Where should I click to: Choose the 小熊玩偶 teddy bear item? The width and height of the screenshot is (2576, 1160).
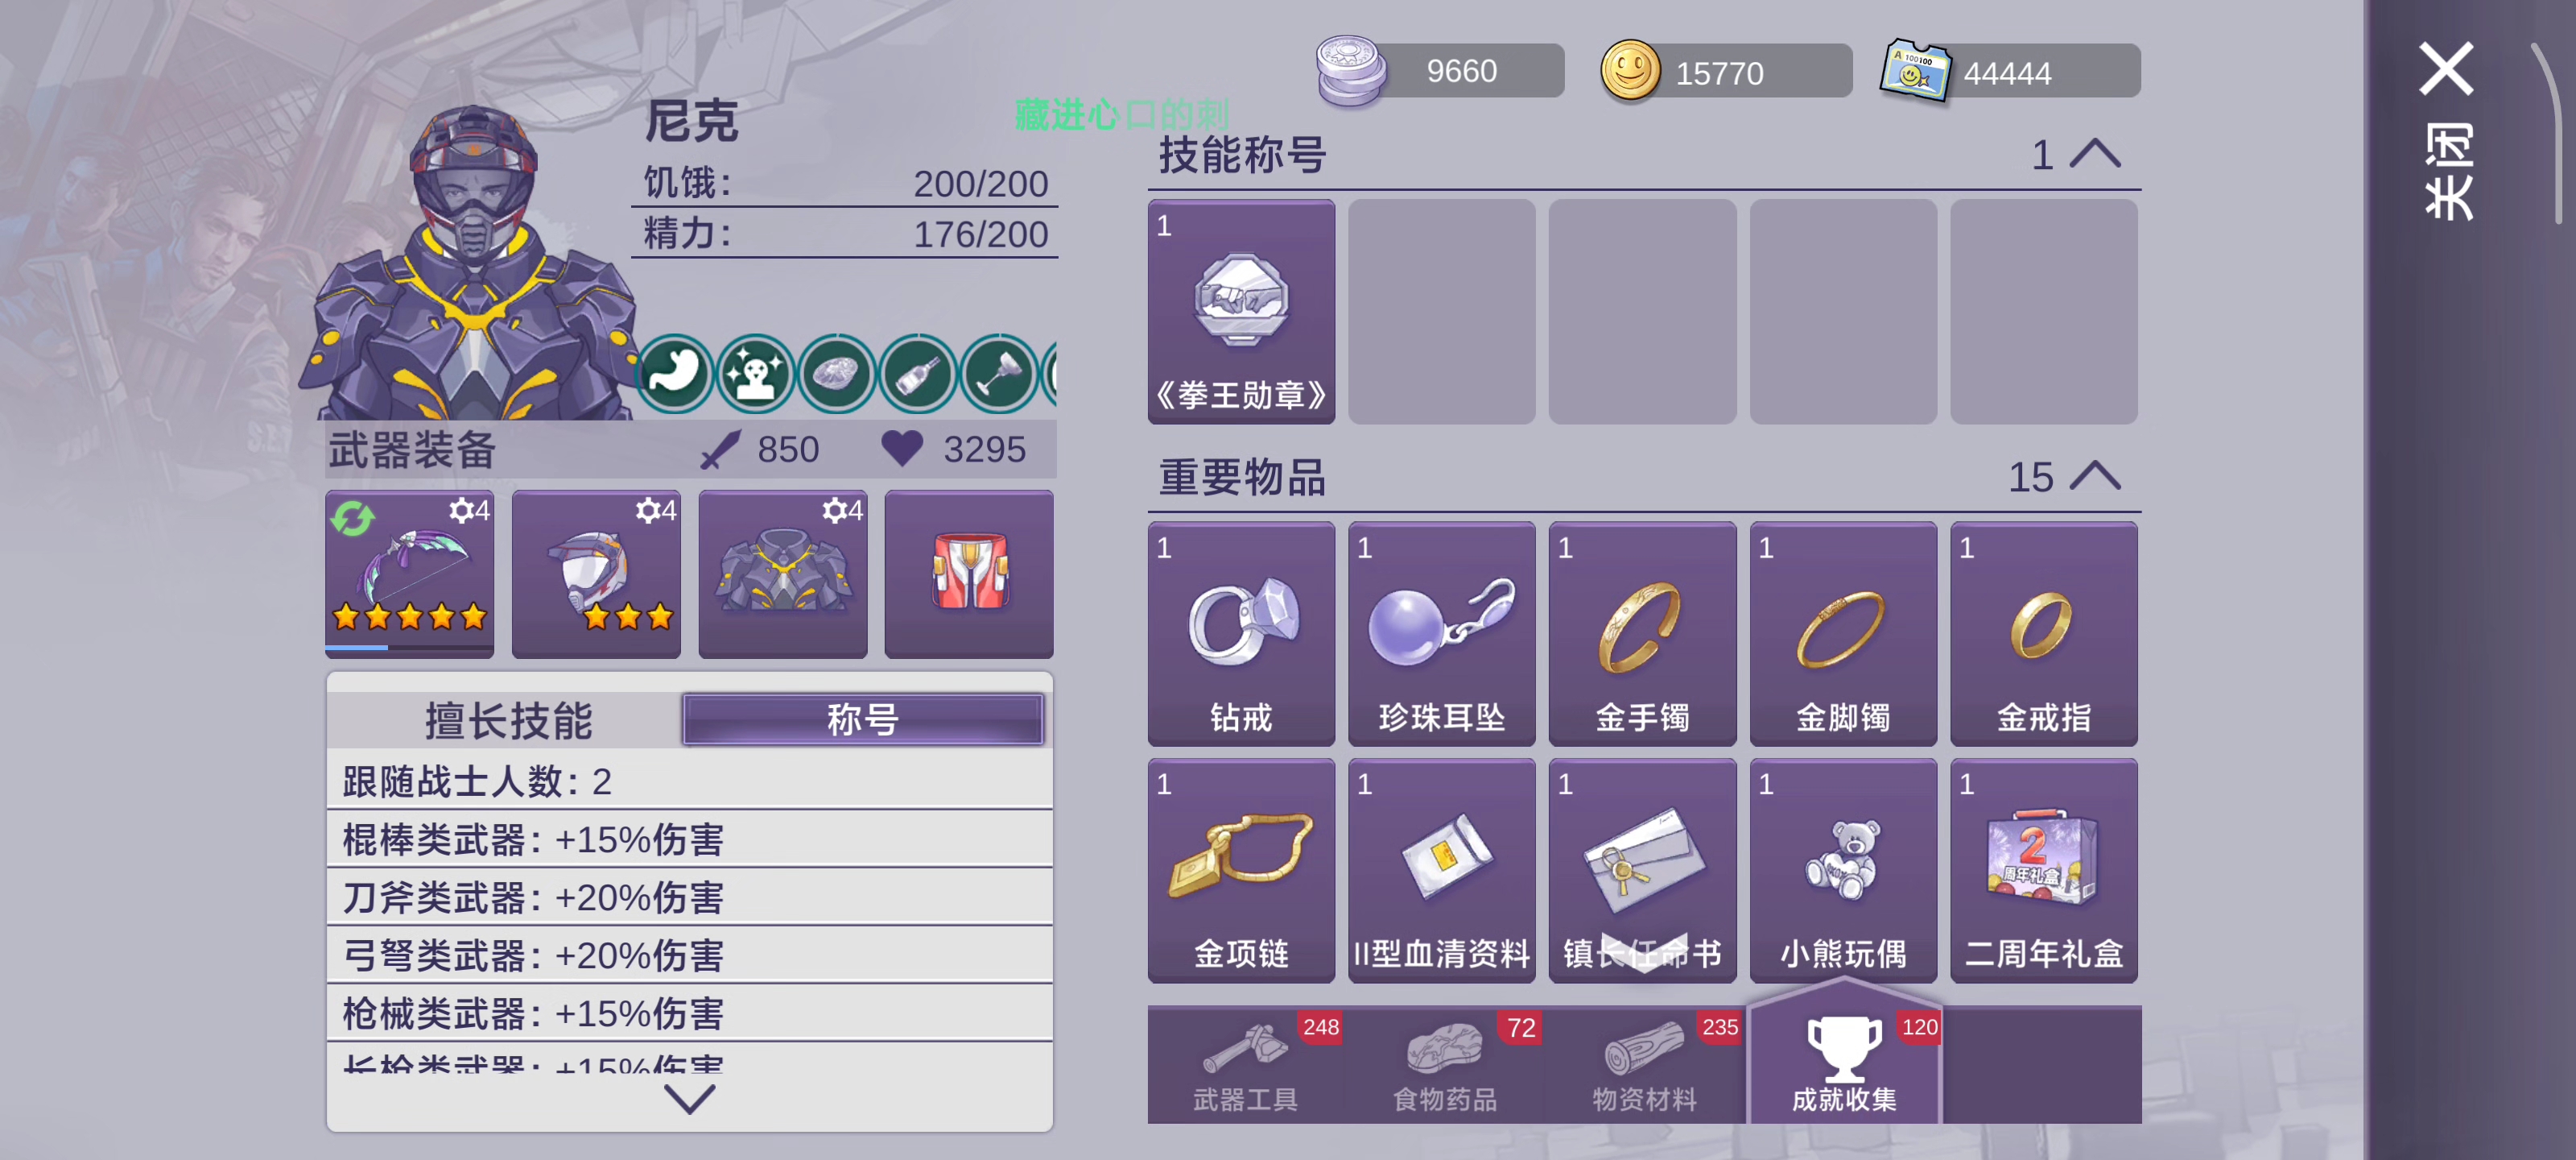coord(1843,870)
